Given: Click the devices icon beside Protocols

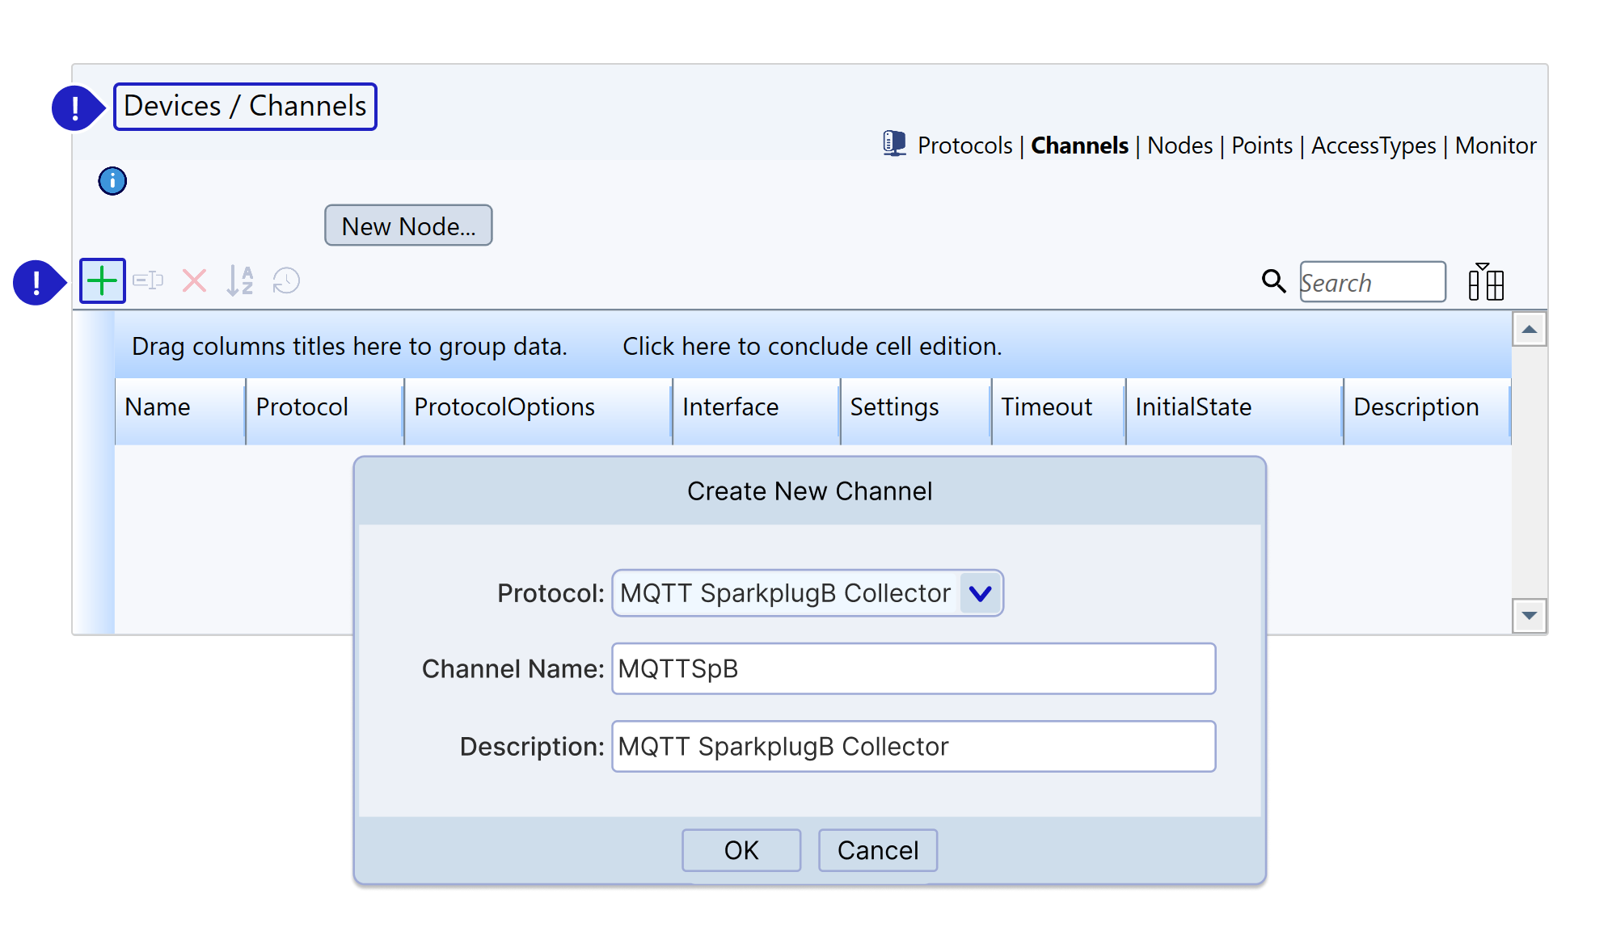Looking at the screenshot, I should [x=894, y=144].
